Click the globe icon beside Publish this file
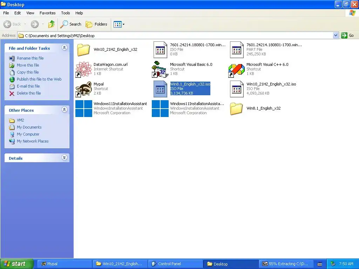Viewport: 359px width, 269px height. (12, 80)
